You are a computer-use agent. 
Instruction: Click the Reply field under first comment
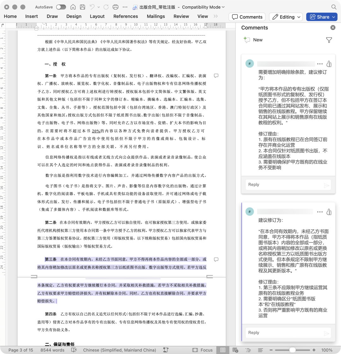coord(288,185)
